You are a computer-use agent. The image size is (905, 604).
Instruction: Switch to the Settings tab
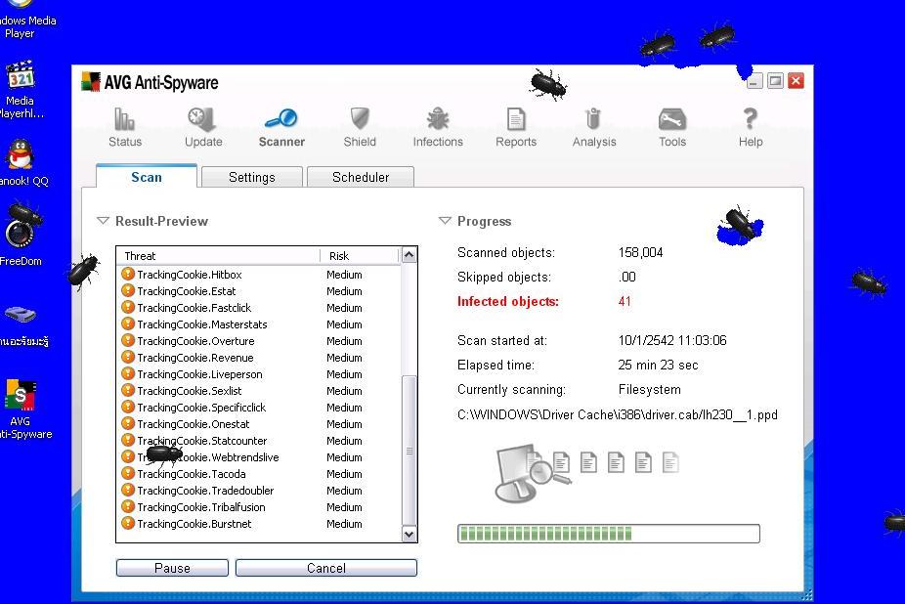[x=251, y=177]
